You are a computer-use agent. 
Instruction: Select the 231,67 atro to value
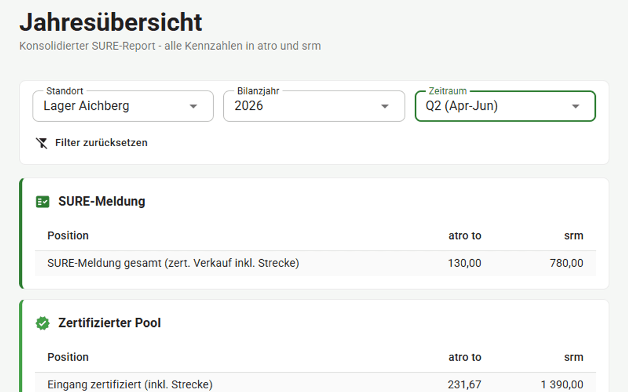click(465, 385)
